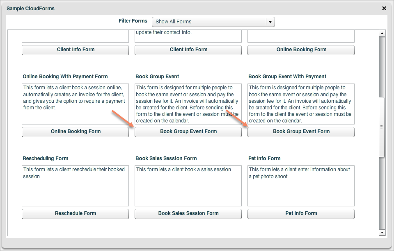Click the scrollbar down arrow

click(382, 233)
